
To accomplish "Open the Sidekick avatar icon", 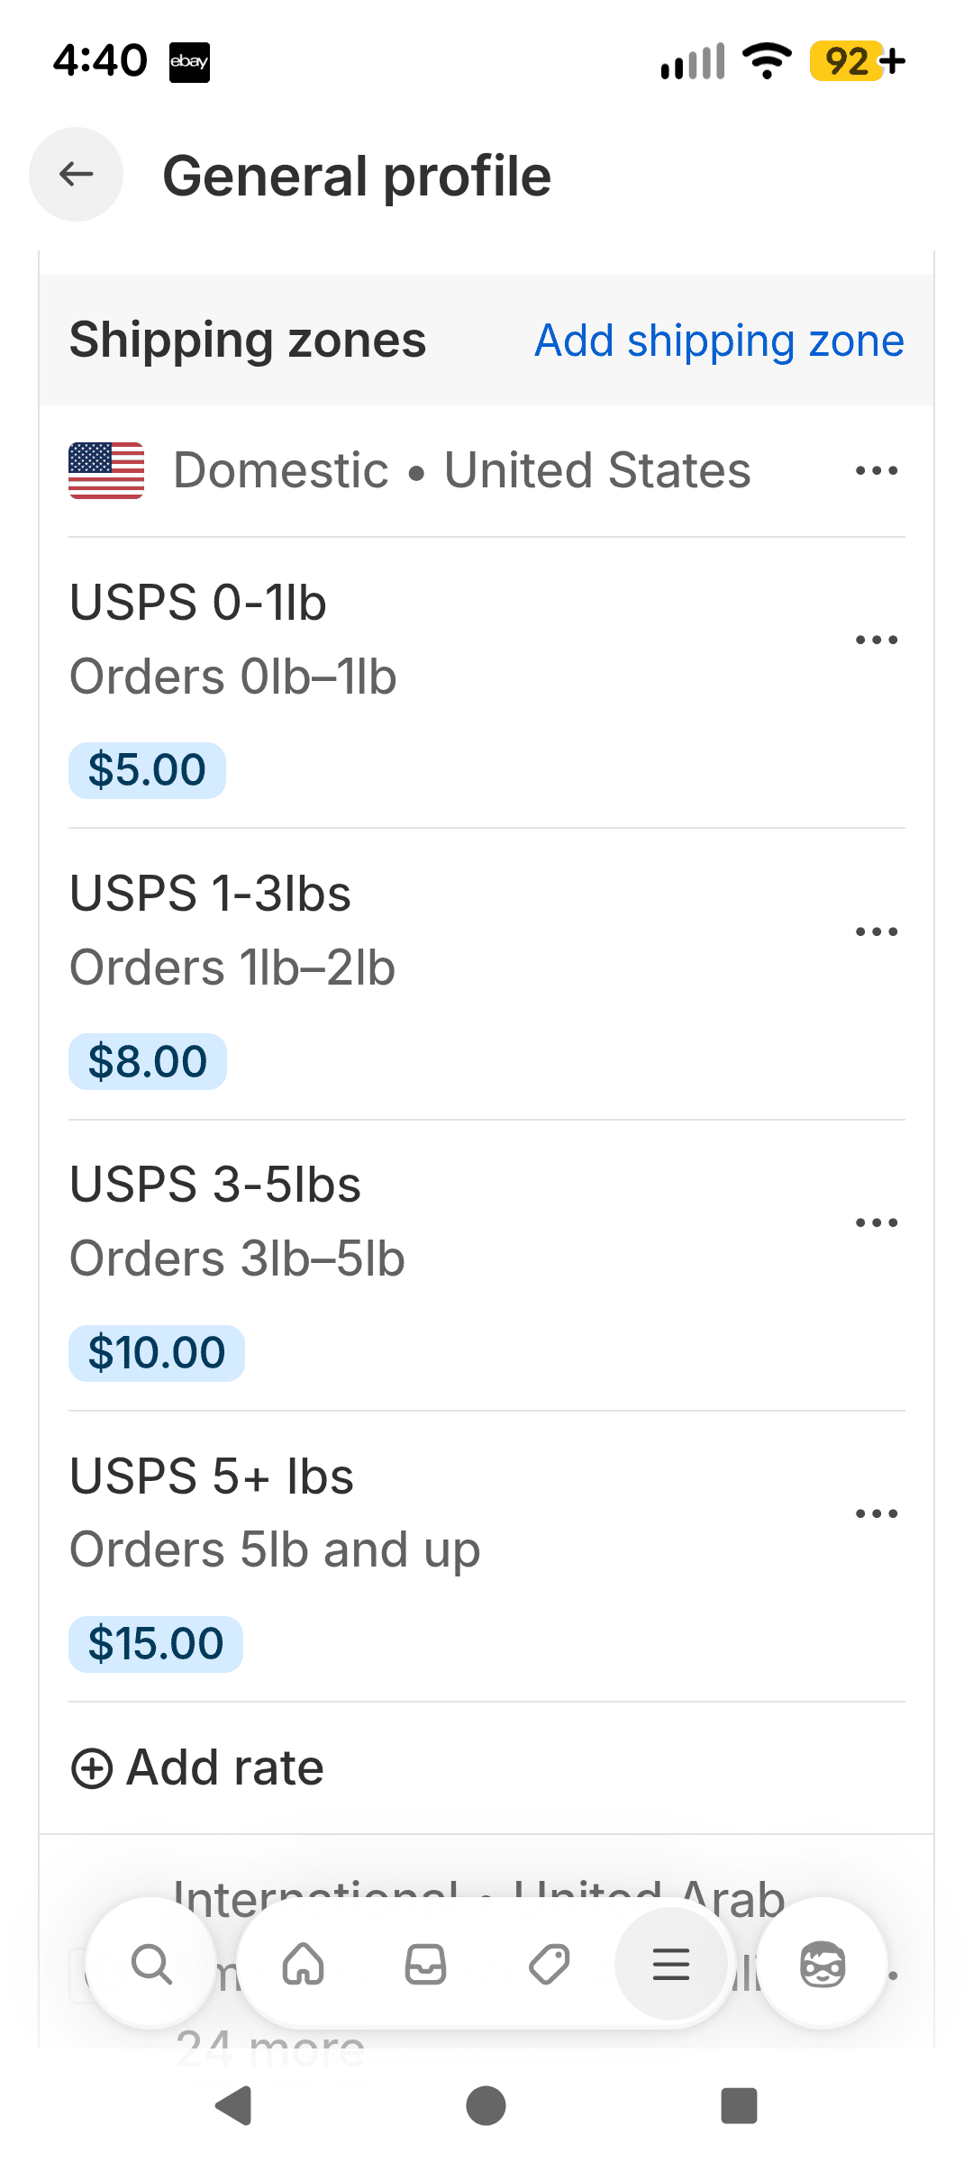I will point(823,1964).
